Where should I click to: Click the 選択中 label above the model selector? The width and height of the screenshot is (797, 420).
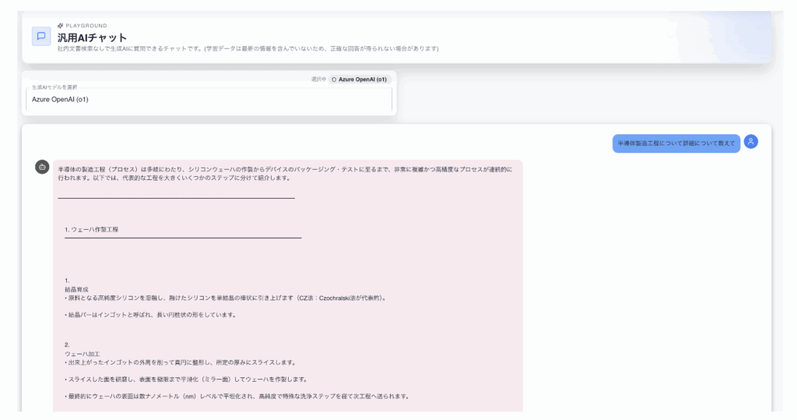pyautogui.click(x=318, y=79)
